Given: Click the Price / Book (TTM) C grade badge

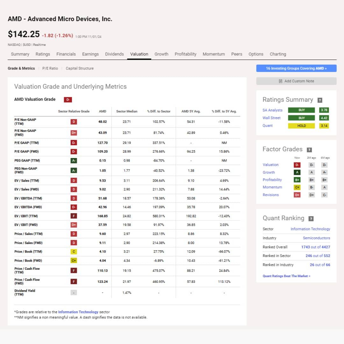Looking at the screenshot, I should click(x=74, y=252).
